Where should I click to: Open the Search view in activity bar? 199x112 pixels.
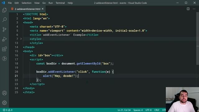click(x=4, y=20)
